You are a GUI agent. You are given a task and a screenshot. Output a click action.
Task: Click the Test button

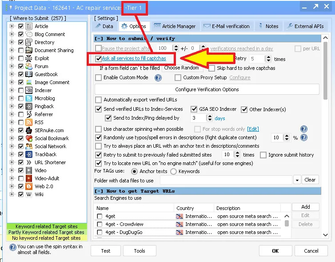point(106,251)
